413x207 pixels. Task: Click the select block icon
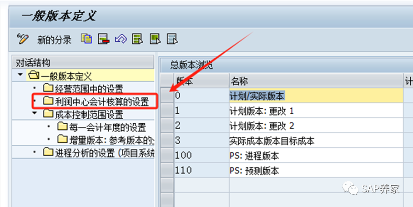(x=155, y=39)
